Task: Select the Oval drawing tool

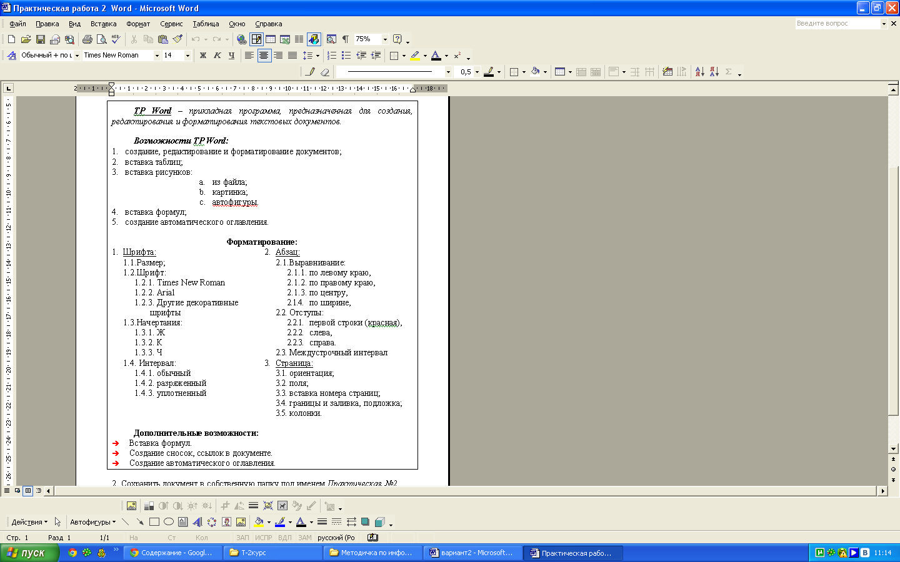Action: coord(169,522)
